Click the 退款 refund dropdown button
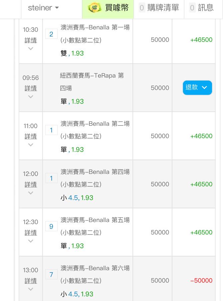The image size is (223, 301). click(197, 88)
